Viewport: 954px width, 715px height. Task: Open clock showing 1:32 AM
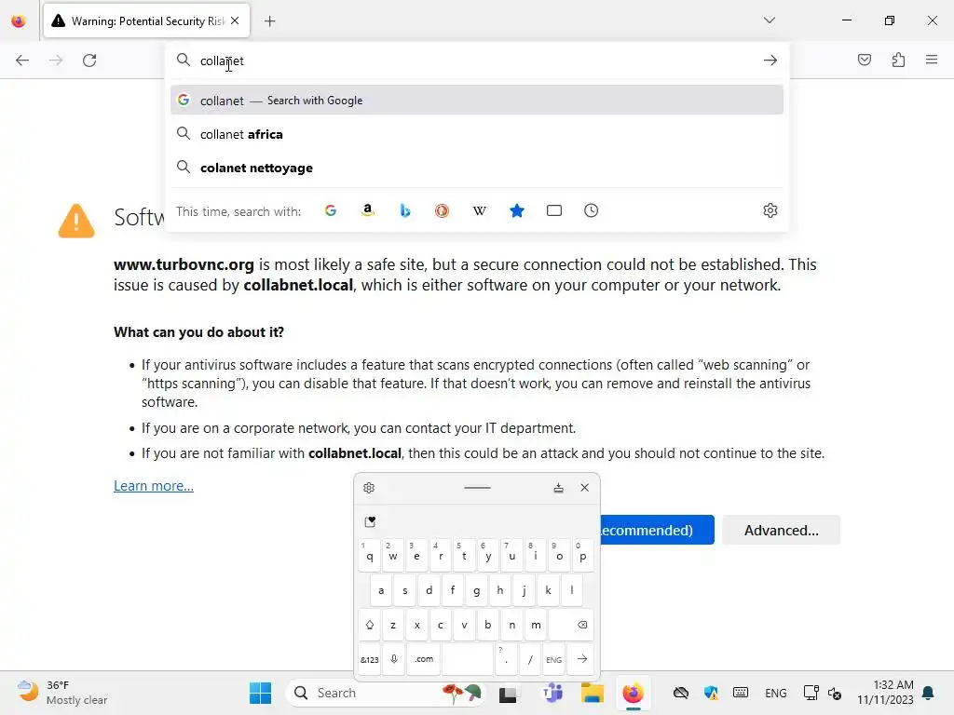(885, 693)
